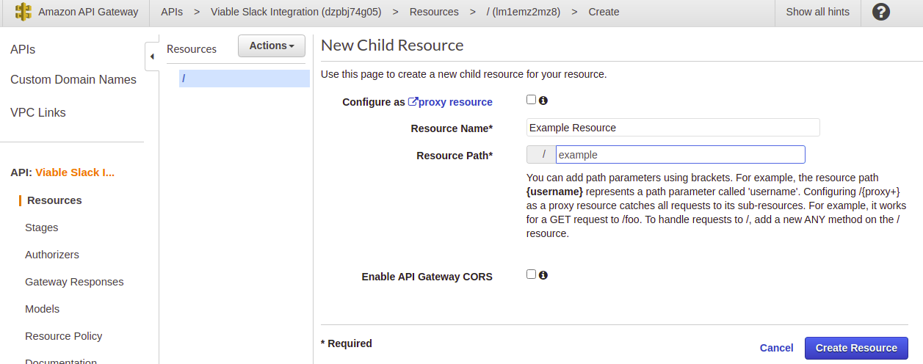This screenshot has width=923, height=364.
Task: Cancel the new child resource creation
Action: pos(776,348)
